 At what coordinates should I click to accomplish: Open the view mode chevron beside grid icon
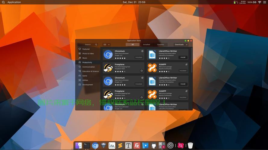click(x=109, y=45)
